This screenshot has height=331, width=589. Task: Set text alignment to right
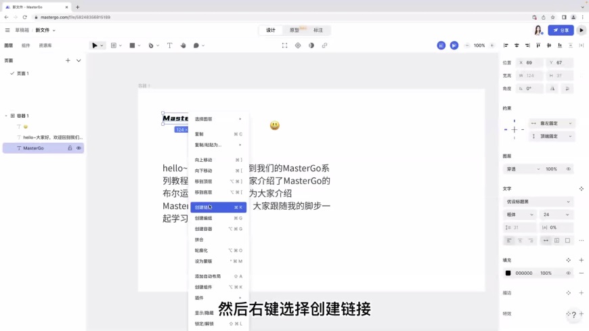[x=531, y=240]
